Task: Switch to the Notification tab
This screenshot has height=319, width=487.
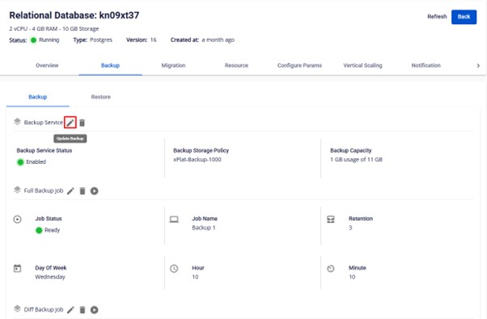Action: [426, 65]
